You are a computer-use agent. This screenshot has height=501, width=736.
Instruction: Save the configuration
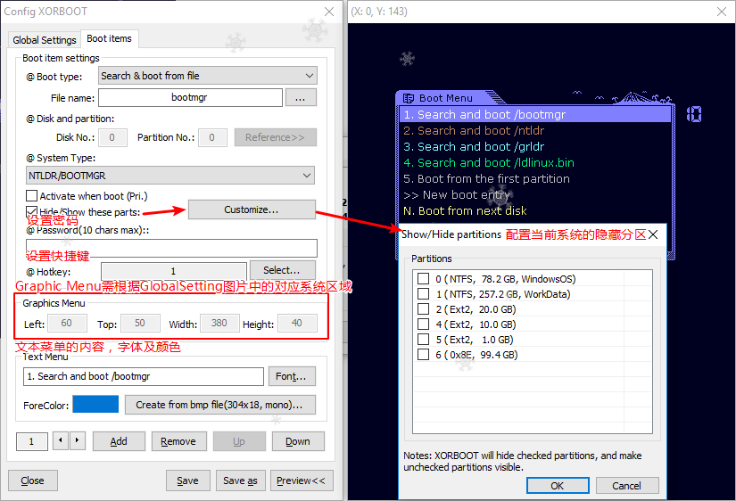pyautogui.click(x=187, y=480)
